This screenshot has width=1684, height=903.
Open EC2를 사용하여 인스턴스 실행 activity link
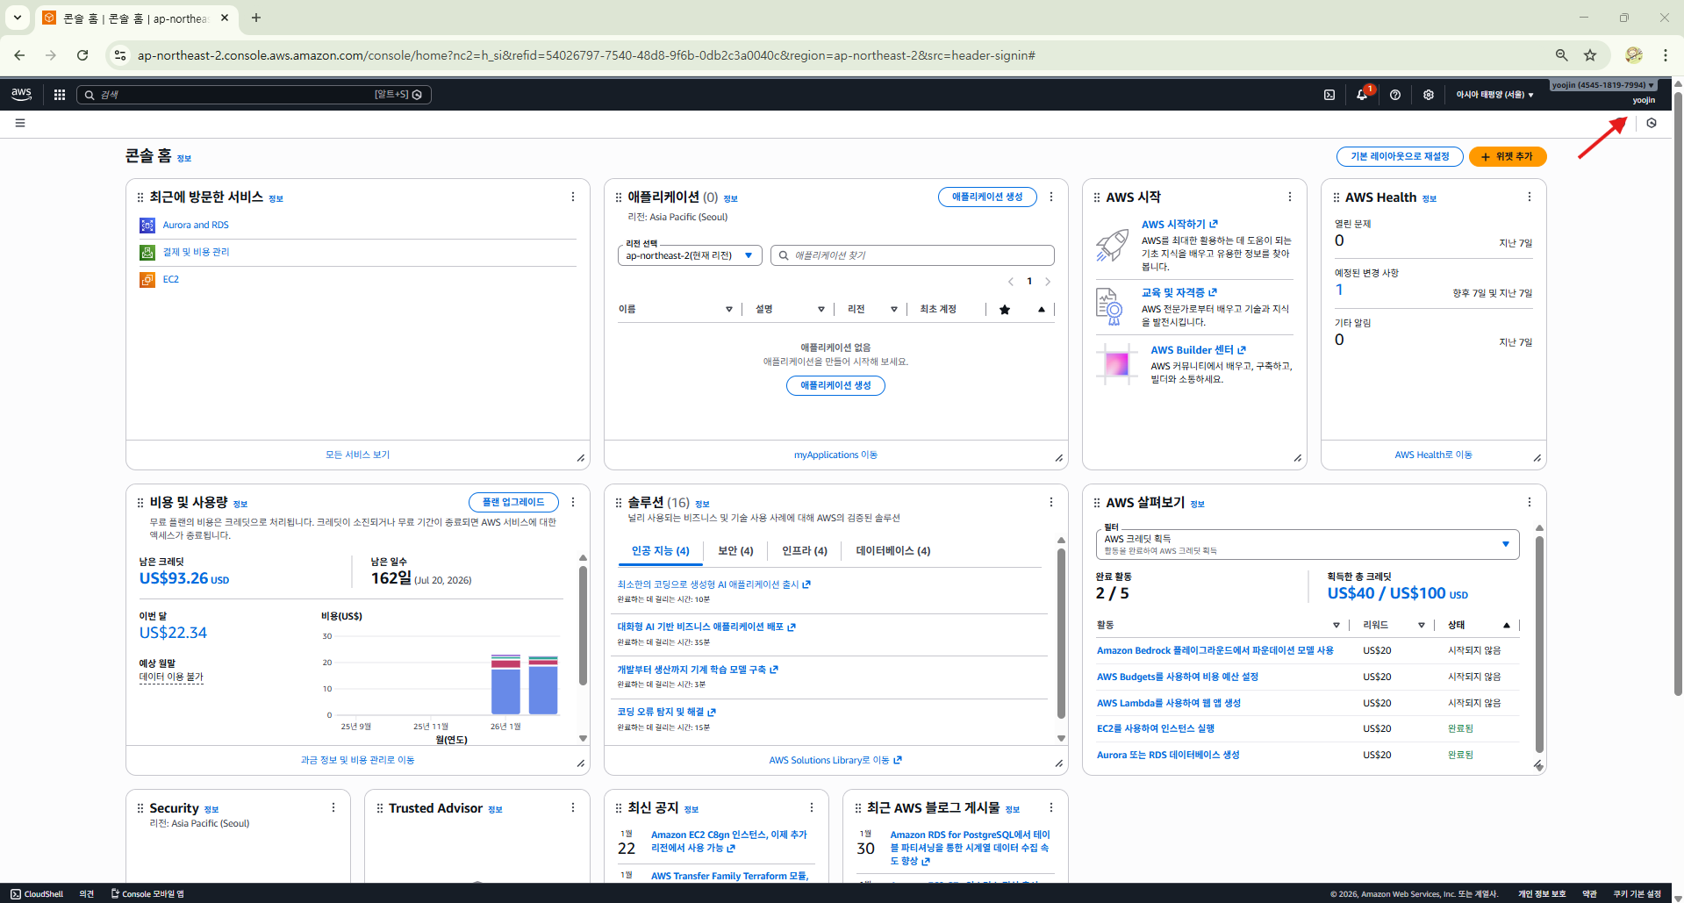point(1156,728)
